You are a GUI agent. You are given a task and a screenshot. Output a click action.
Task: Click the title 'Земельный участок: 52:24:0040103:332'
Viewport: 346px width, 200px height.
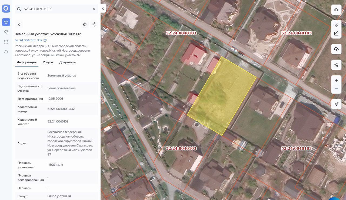48,34
